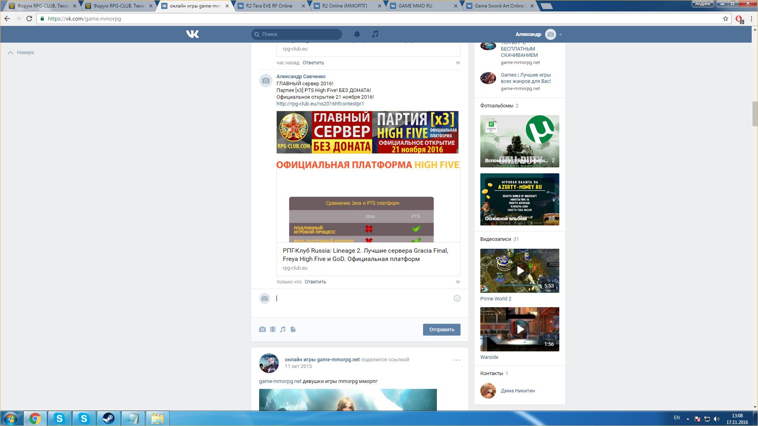Viewport: 758px width, 426px height.
Task: Open the Windows Start menu
Action: (x=11, y=418)
